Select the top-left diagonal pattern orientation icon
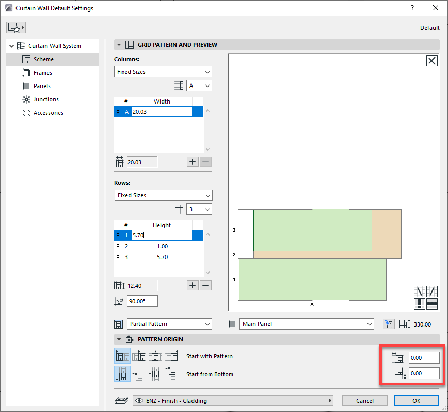This screenshot has height=412, width=448. coord(420,291)
